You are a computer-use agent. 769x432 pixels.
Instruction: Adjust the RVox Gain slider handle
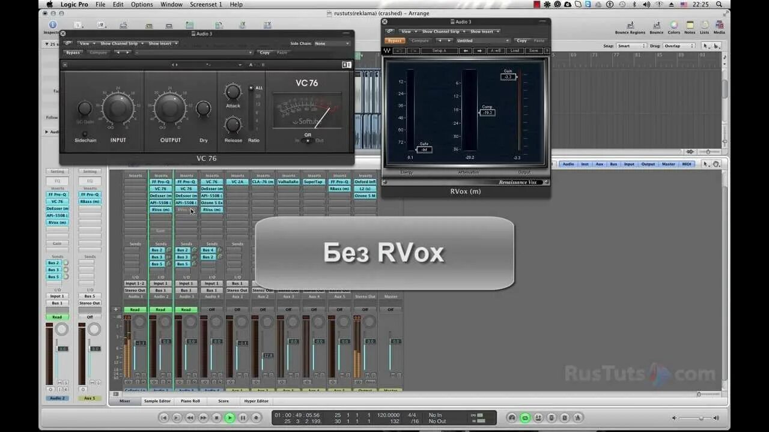point(509,77)
